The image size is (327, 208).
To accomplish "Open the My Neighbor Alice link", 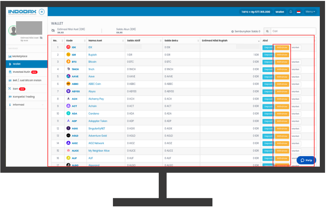I will point(99,151).
